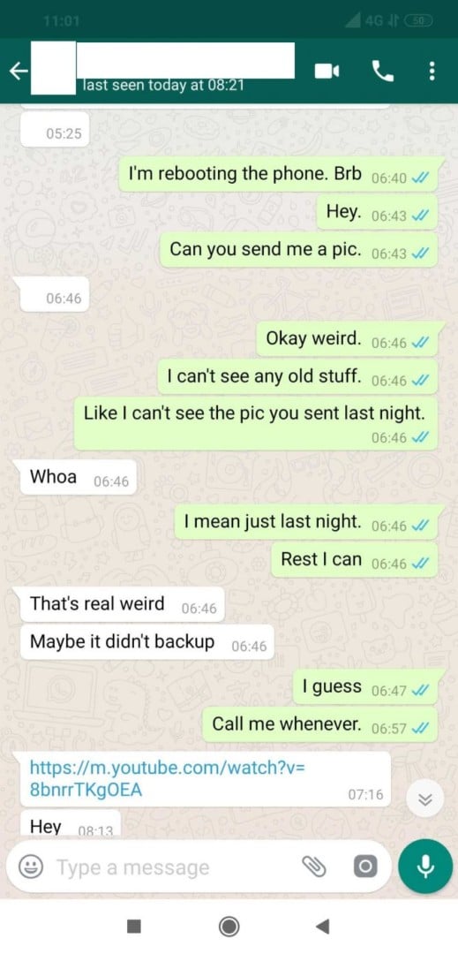The height and width of the screenshot is (954, 458).
Task: Tap the recent apps square button
Action: coord(134,927)
